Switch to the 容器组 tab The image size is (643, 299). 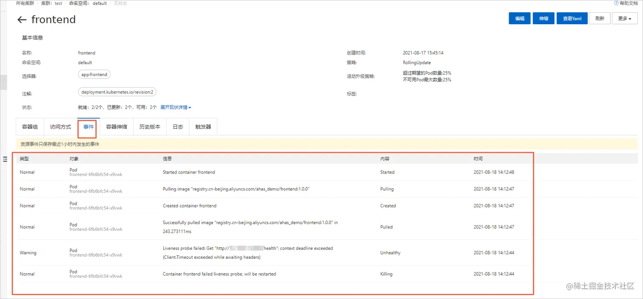[30, 127]
